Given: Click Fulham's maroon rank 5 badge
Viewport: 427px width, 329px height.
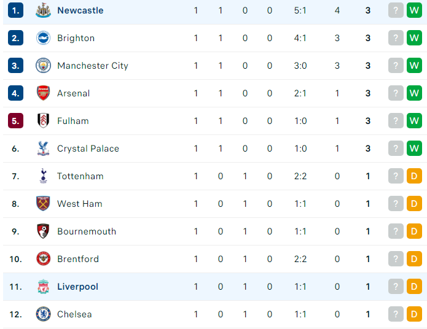Looking at the screenshot, I should click(15, 120).
